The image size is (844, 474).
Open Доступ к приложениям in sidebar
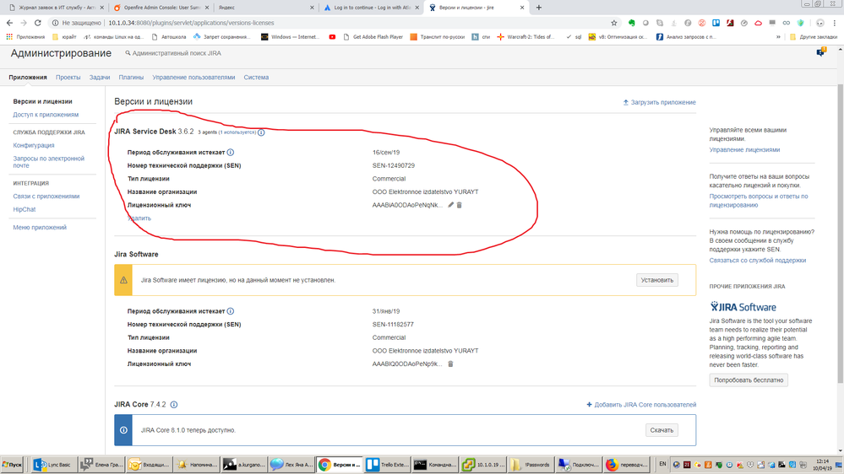(x=46, y=115)
